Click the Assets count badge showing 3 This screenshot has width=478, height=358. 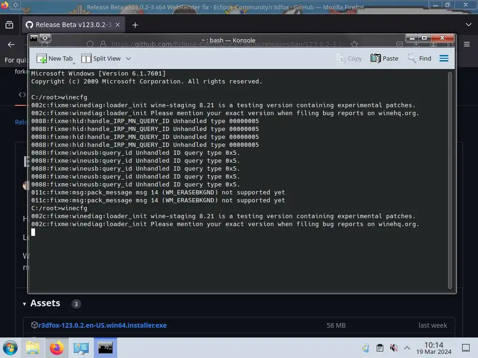(76, 304)
